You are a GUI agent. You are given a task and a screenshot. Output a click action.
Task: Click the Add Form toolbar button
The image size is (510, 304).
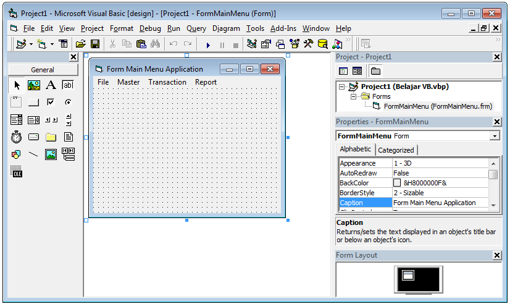tap(41, 44)
